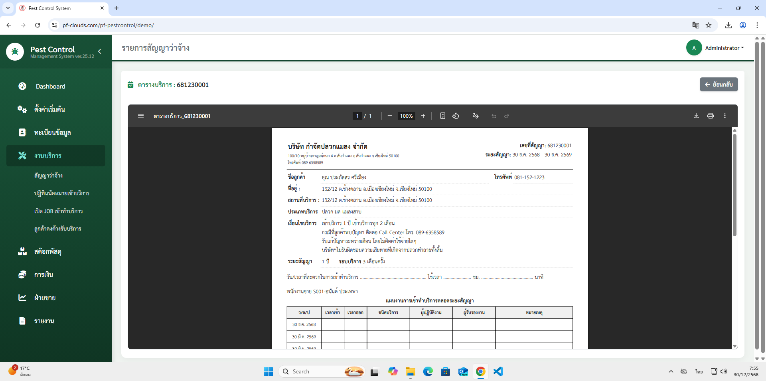The image size is (766, 381).
Task: Zoom out the PDF document
Action: pos(389,116)
